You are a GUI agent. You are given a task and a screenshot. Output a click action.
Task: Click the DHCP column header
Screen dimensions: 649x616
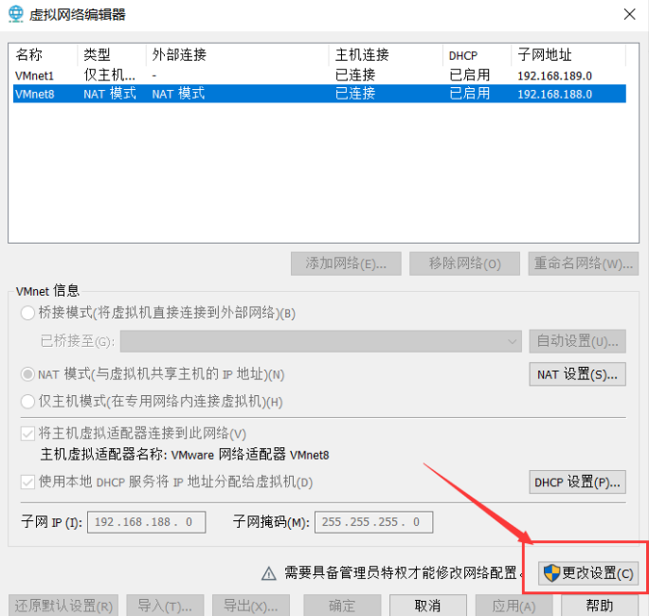[478, 55]
